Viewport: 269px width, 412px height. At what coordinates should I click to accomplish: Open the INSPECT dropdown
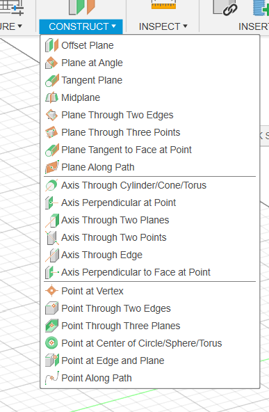tap(163, 26)
